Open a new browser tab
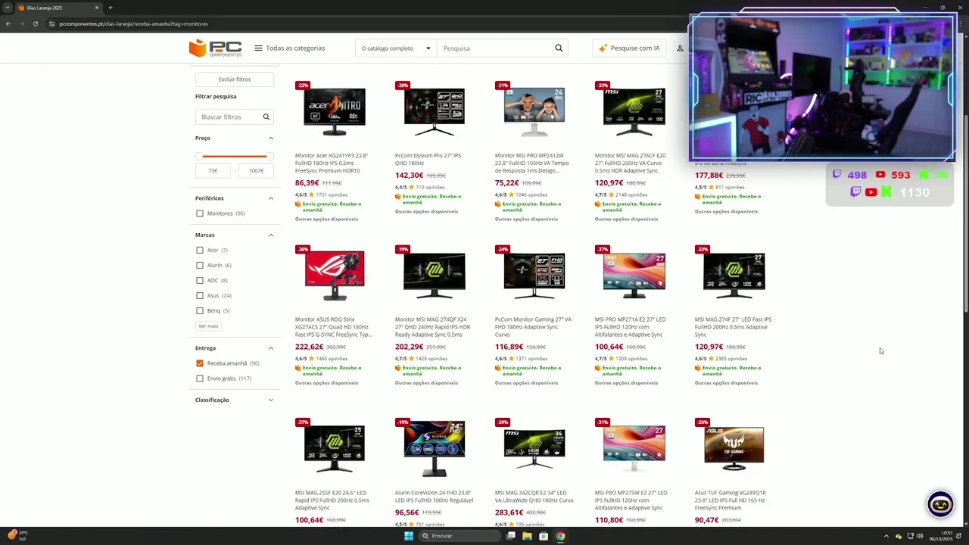Screen dimensions: 969x545 (111, 8)
